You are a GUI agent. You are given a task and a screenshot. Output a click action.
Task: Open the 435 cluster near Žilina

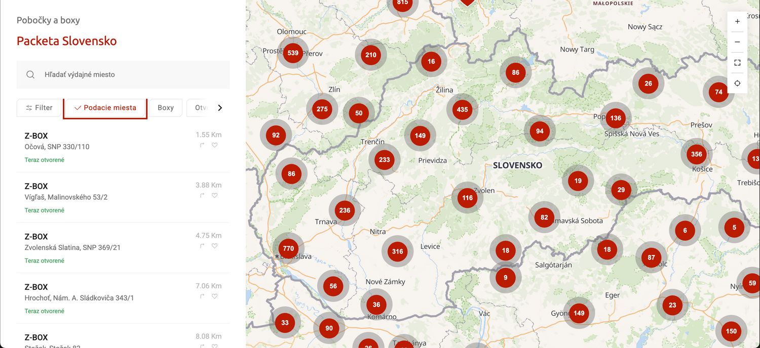click(x=462, y=109)
